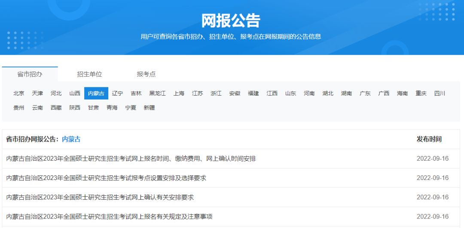Choose 云南 province

click(37, 108)
